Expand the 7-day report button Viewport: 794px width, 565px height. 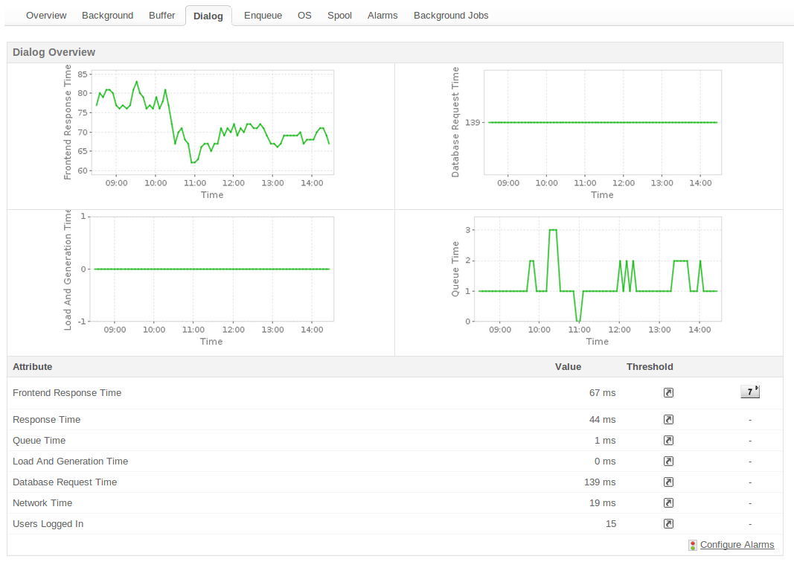click(x=749, y=392)
